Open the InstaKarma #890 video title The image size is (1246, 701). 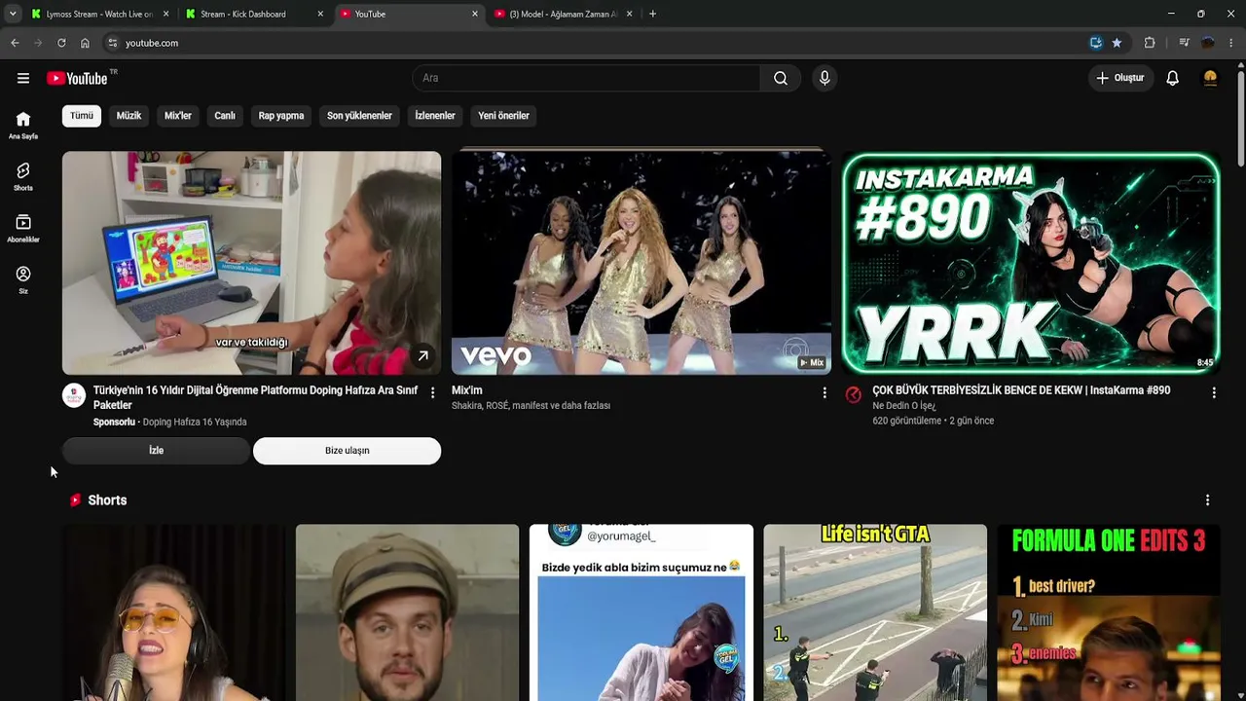point(1021,390)
